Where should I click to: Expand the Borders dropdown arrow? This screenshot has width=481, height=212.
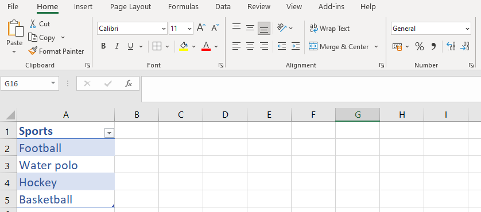167,46
